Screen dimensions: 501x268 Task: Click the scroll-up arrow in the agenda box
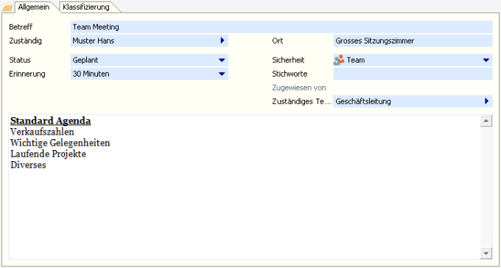tap(486, 121)
